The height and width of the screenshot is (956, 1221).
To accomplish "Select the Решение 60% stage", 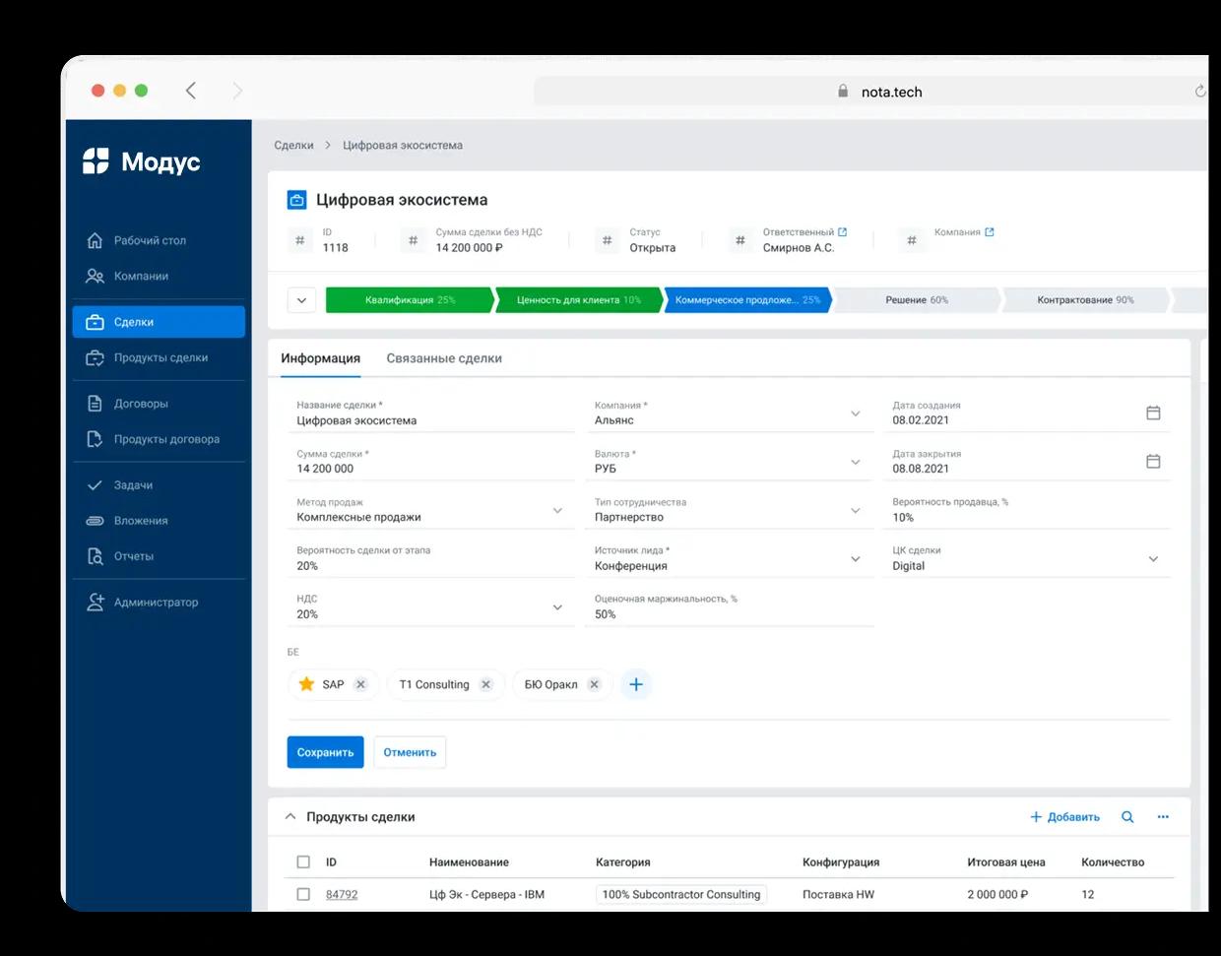I will tap(917, 300).
